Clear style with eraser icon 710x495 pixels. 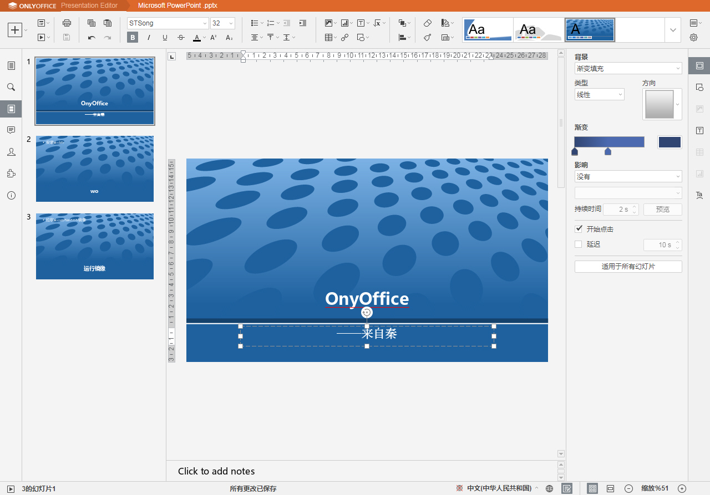pos(427,23)
